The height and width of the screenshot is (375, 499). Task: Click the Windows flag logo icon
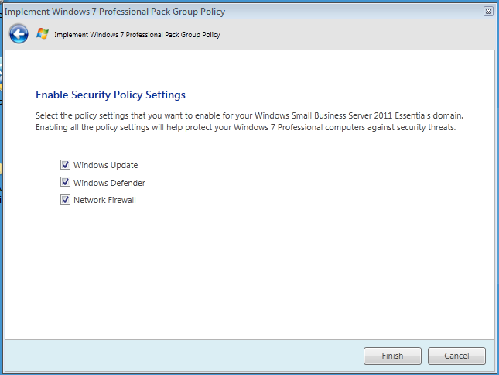pyautogui.click(x=43, y=34)
